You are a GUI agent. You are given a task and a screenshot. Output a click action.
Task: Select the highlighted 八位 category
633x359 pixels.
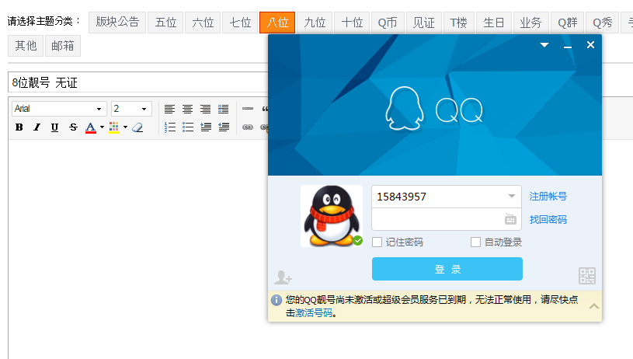[277, 23]
